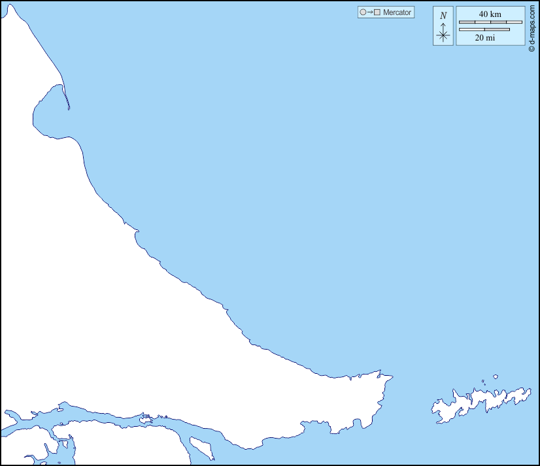Click the letter N above the compass

443,16
